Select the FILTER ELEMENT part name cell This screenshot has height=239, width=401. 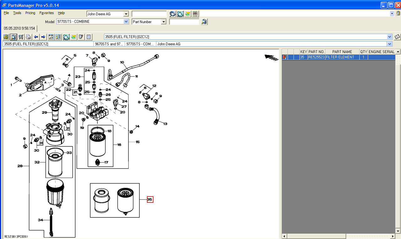tap(342, 57)
